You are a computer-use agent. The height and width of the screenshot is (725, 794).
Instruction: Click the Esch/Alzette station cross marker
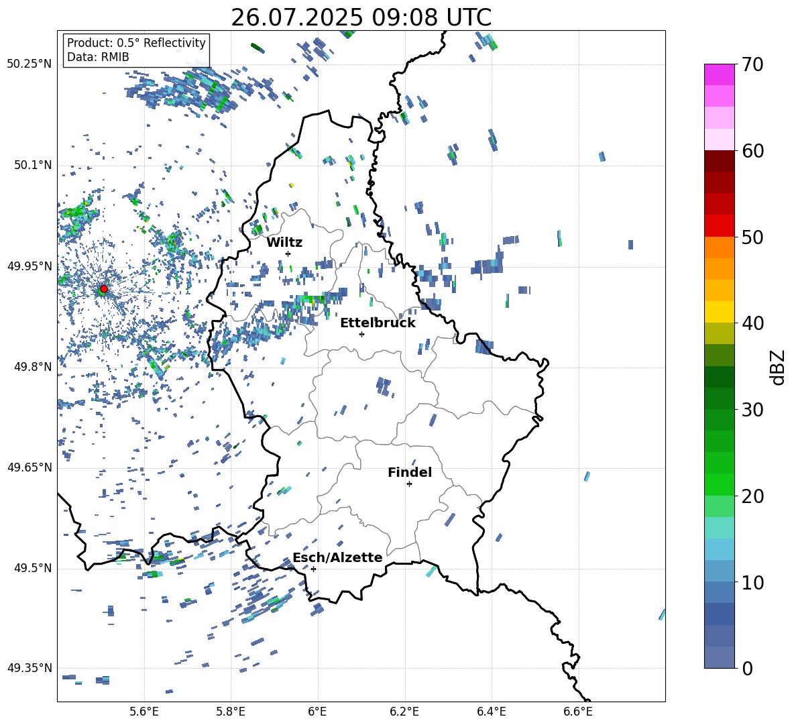[313, 569]
